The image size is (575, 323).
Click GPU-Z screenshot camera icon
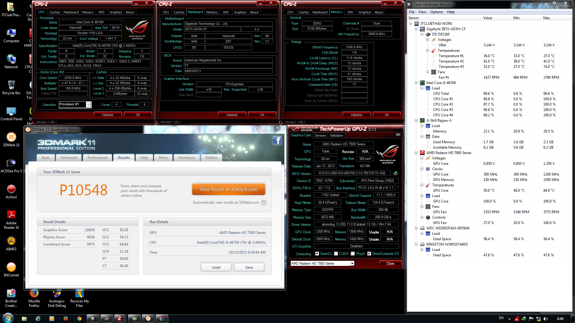398,135
